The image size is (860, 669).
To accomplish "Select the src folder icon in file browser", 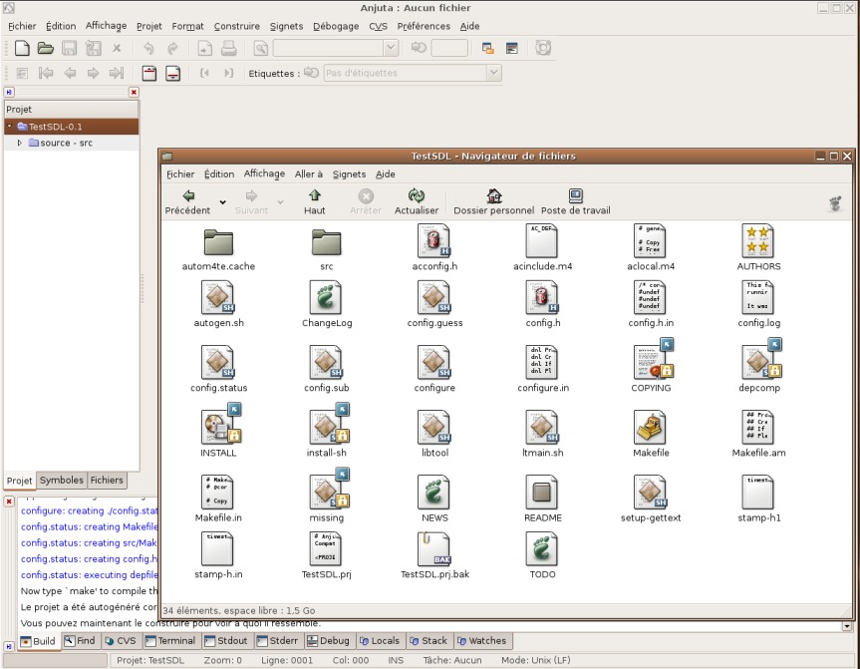I will [326, 242].
